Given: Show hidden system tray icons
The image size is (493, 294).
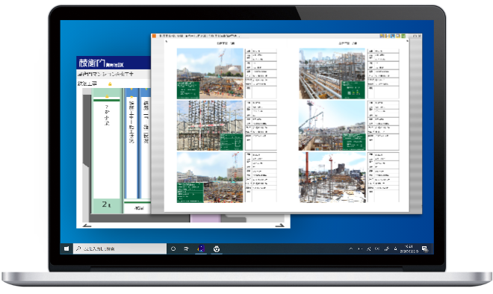Looking at the screenshot, I should point(351,248).
